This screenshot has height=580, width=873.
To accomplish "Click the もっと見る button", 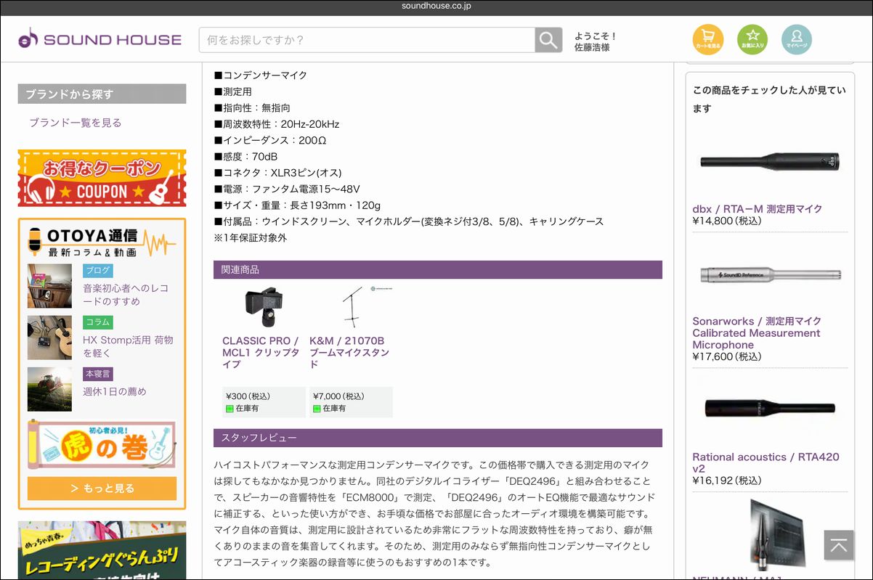I will point(102,489).
